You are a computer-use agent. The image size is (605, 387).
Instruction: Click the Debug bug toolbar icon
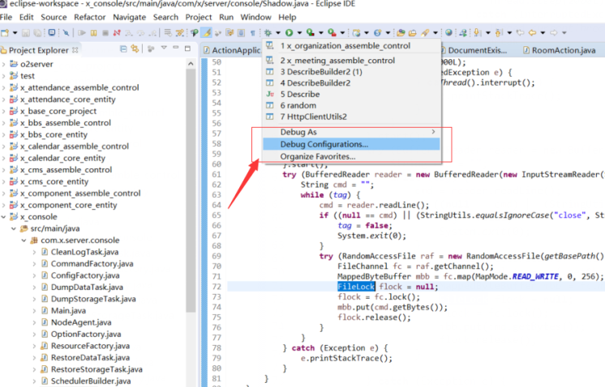pos(268,33)
